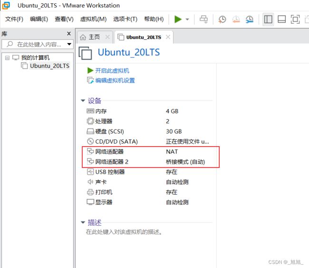Open the 编辑(E) menu
The image size is (309, 268).
[39, 19]
